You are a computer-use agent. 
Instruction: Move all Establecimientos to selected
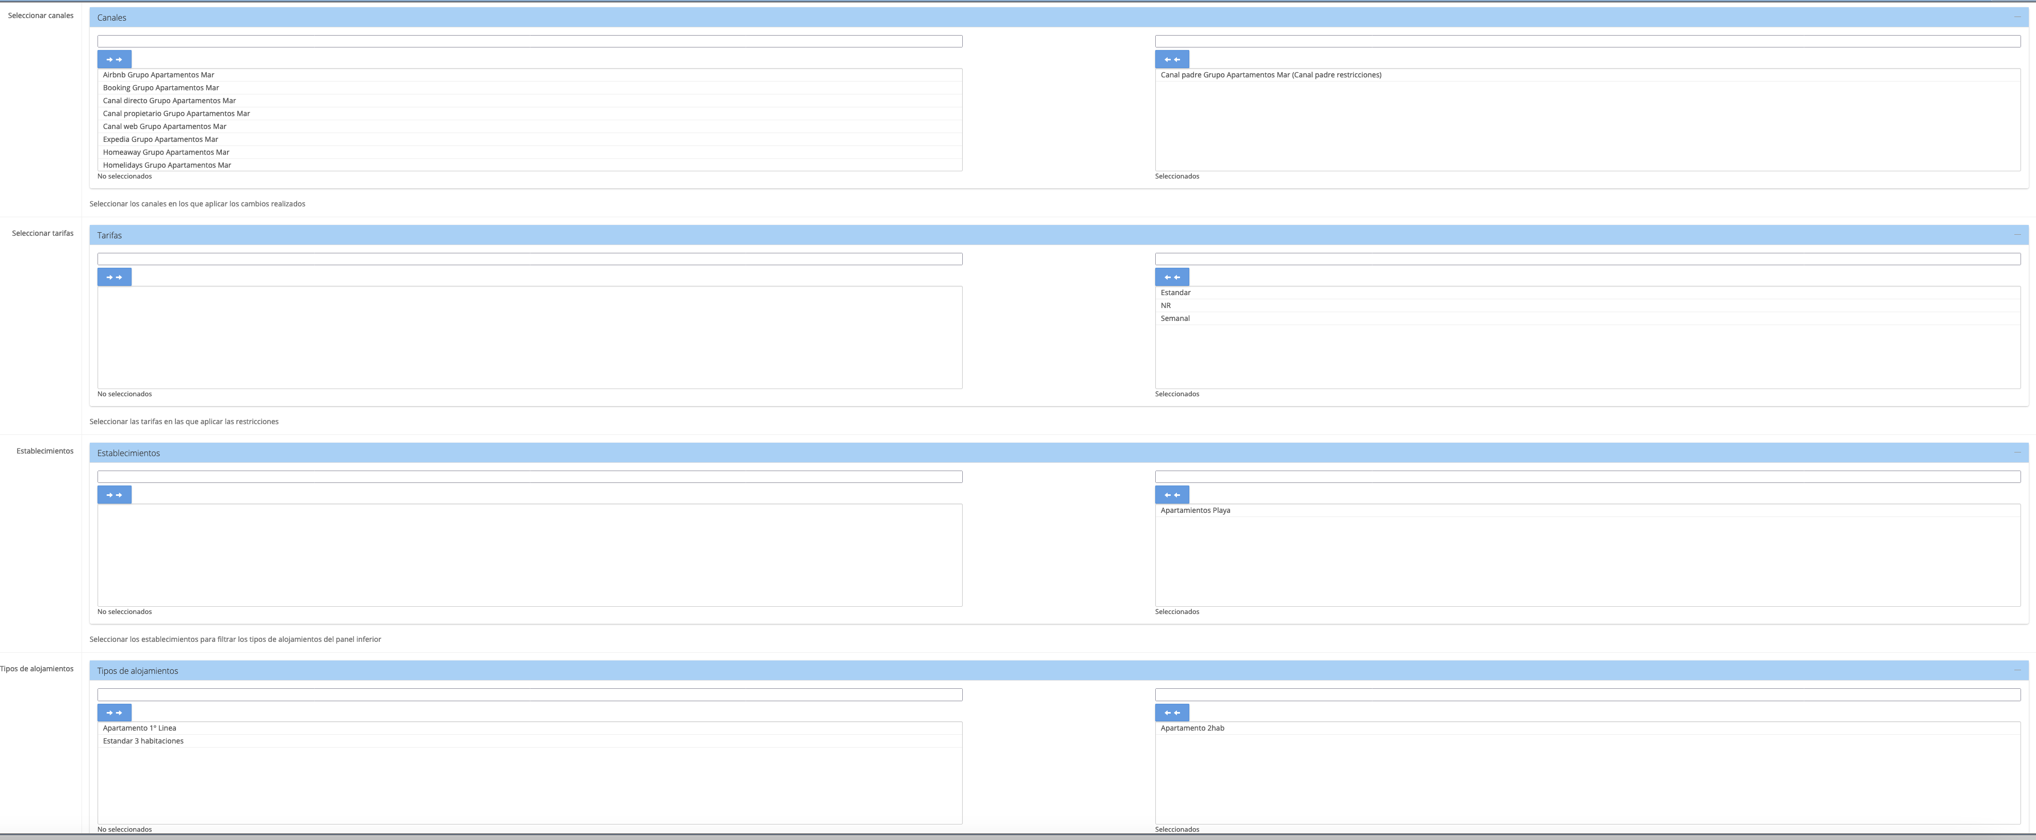click(x=114, y=495)
